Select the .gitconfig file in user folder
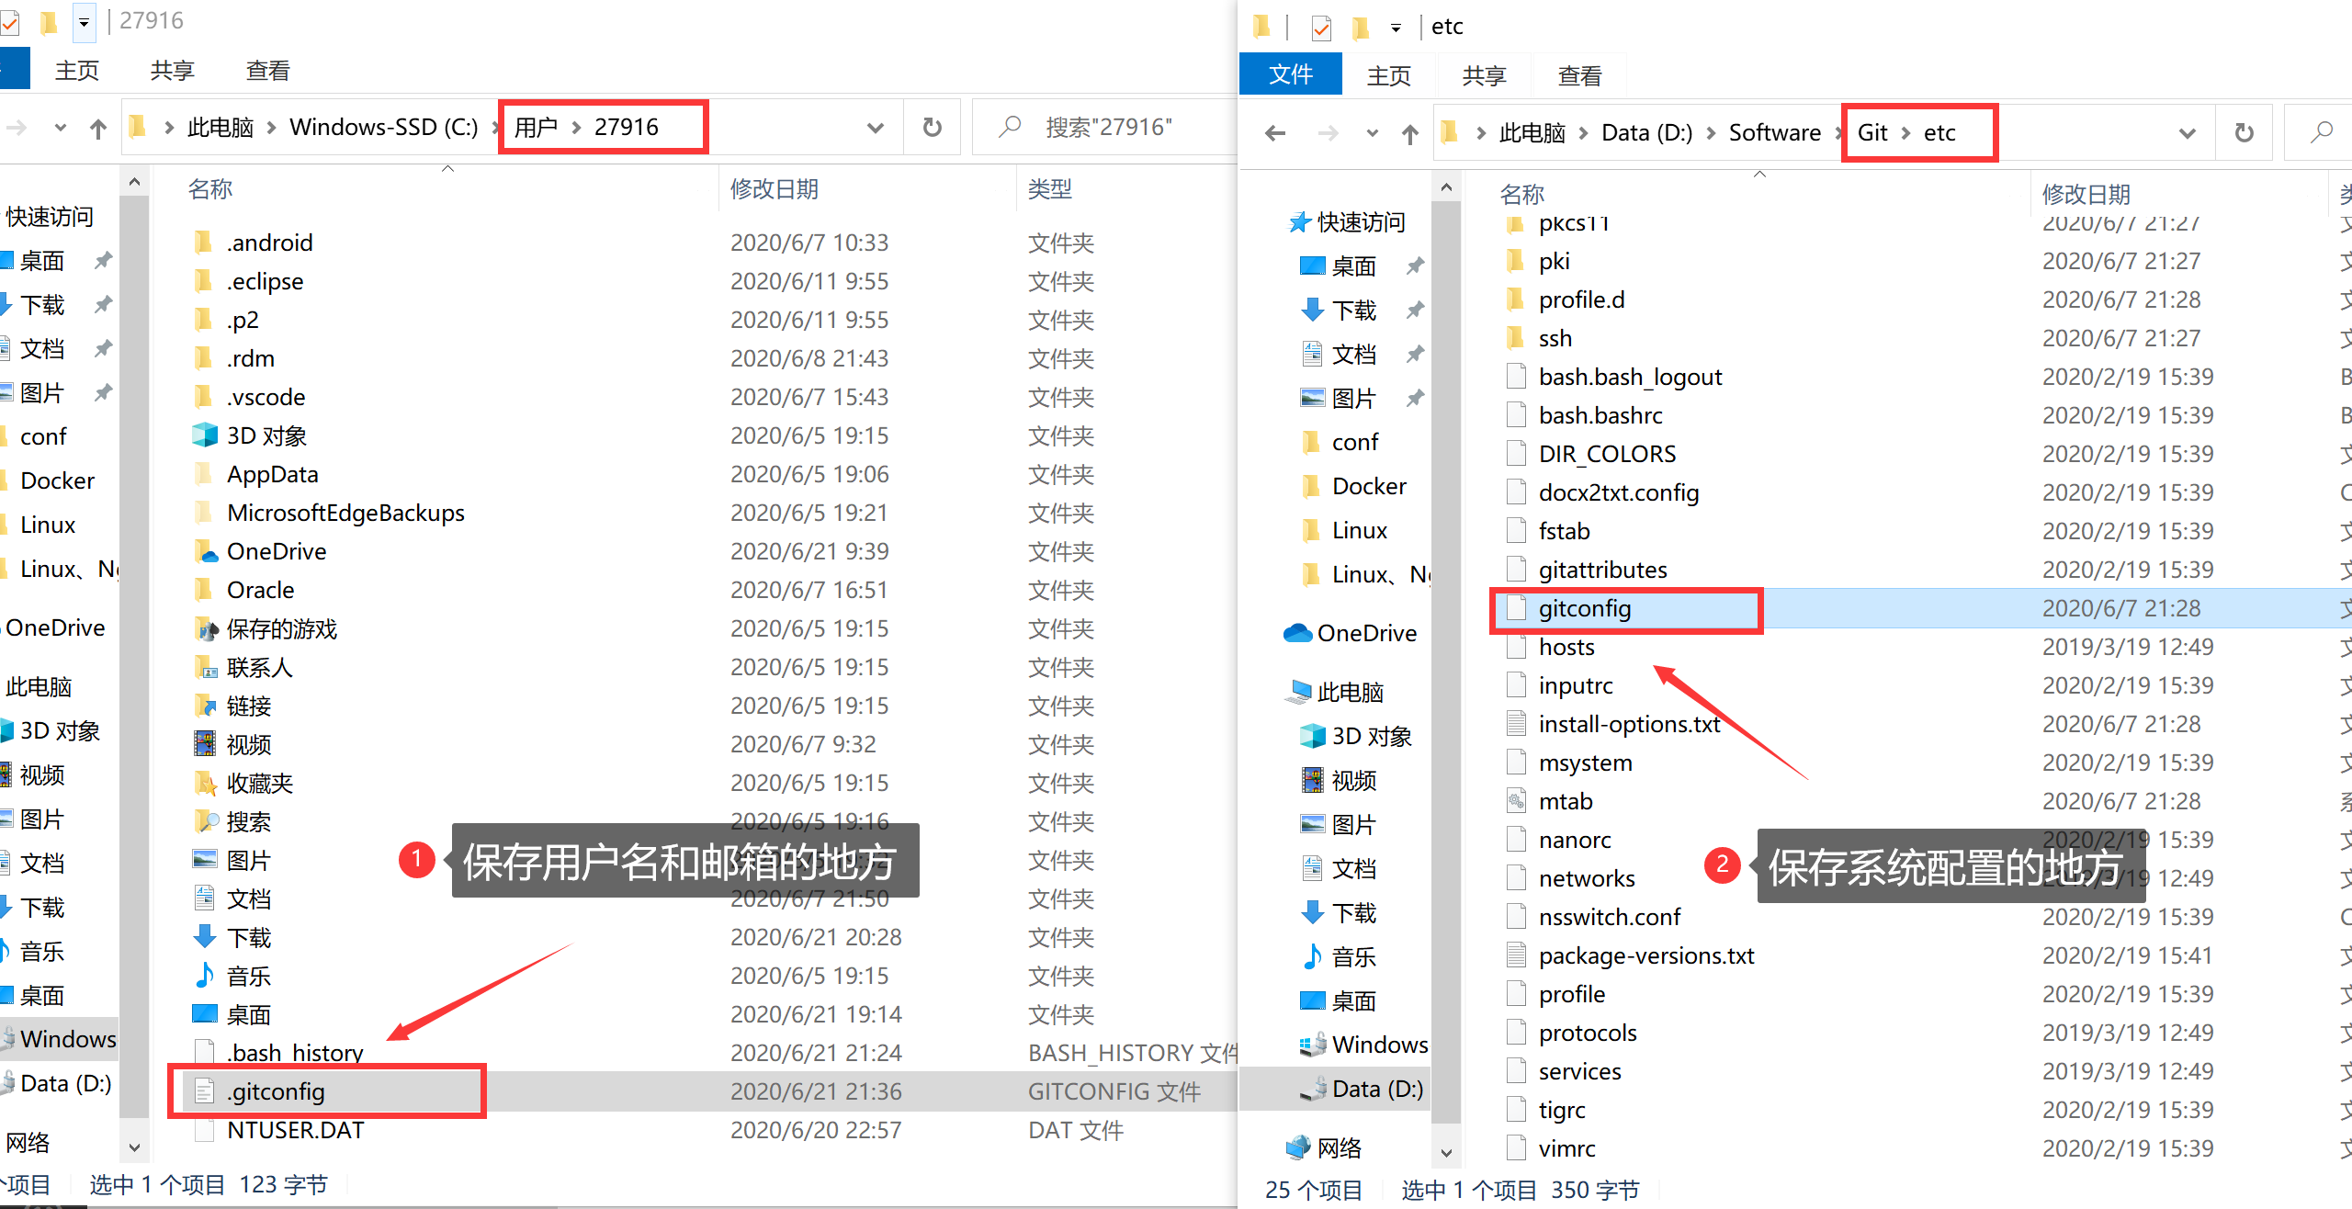Screen dimensions: 2352x1209 276,1091
